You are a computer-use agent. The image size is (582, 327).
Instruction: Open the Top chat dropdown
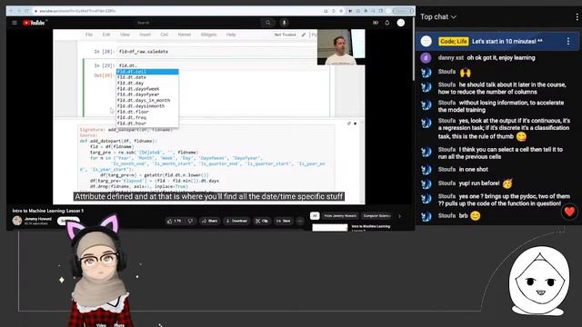click(x=438, y=16)
